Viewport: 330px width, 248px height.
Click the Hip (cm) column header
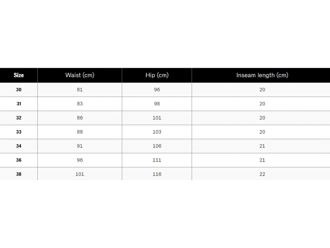tap(157, 75)
